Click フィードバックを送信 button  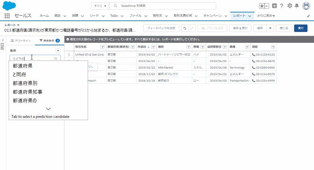pyautogui.click(x=161, y=28)
